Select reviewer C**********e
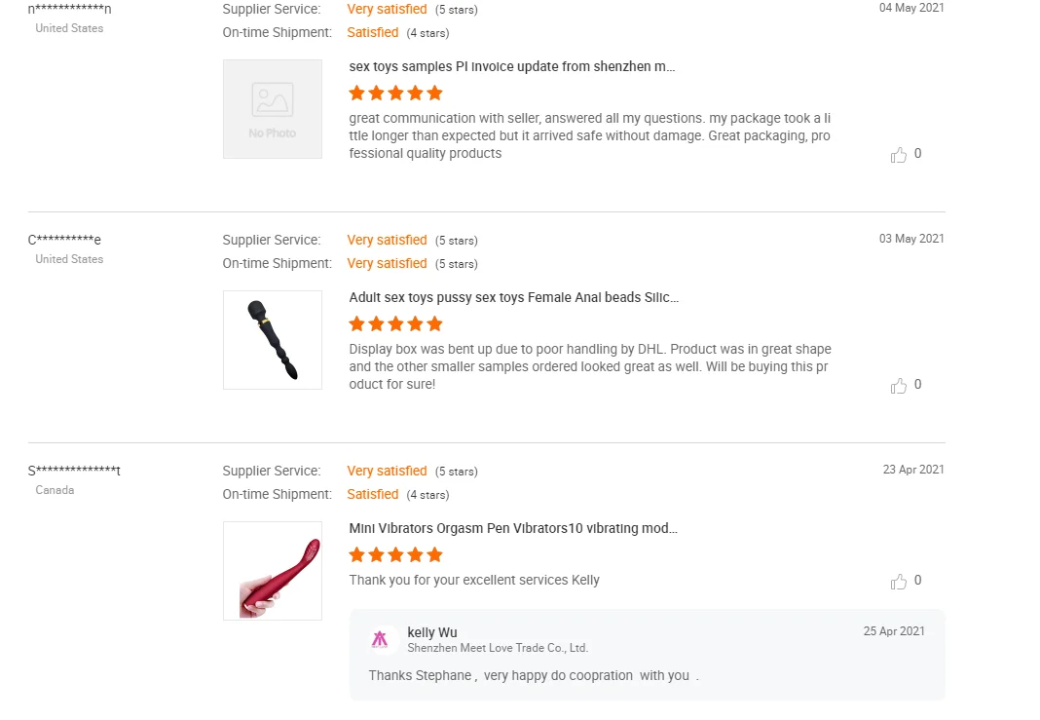This screenshot has height=720, width=1040. click(64, 241)
